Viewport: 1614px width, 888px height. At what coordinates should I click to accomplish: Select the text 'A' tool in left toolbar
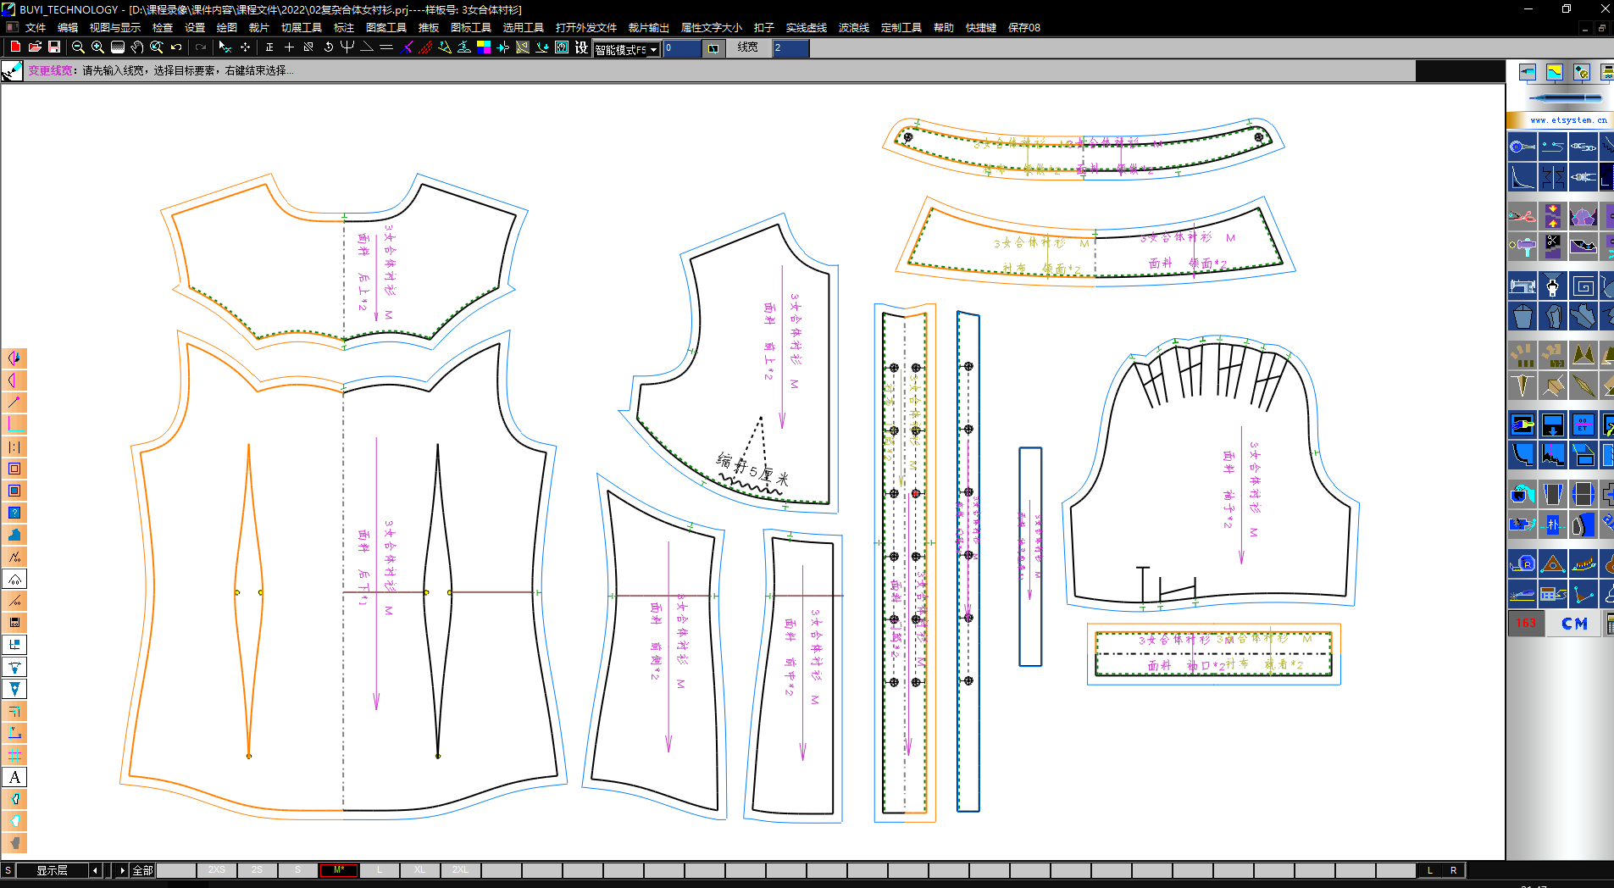(14, 777)
